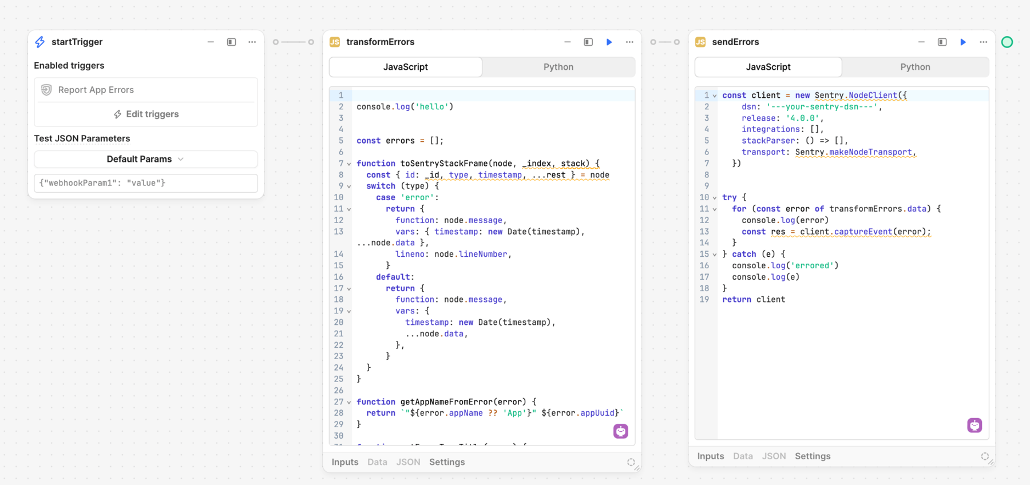The image size is (1030, 485).
Task: Open the JSON tab in the sendErrors footer
Action: tap(774, 456)
